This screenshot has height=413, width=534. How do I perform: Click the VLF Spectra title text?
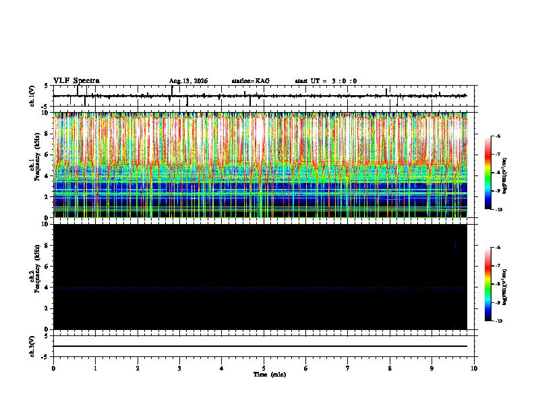(76, 81)
